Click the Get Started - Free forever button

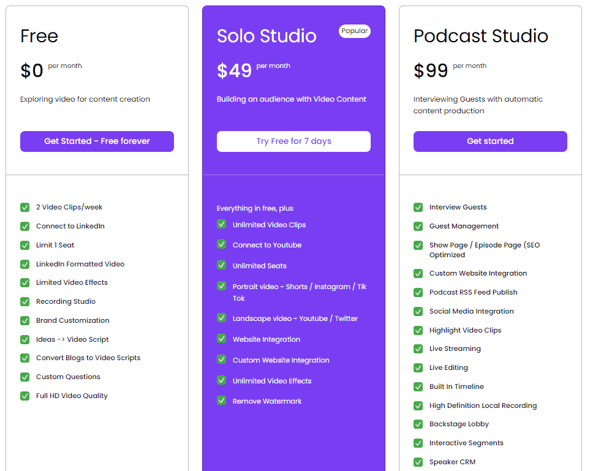pyautogui.click(x=97, y=141)
